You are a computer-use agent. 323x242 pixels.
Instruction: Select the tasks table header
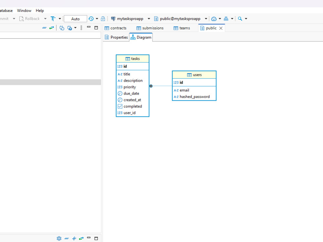coord(133,59)
